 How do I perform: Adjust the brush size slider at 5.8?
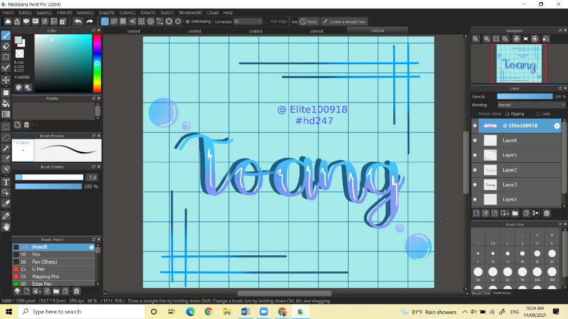[x=49, y=177]
